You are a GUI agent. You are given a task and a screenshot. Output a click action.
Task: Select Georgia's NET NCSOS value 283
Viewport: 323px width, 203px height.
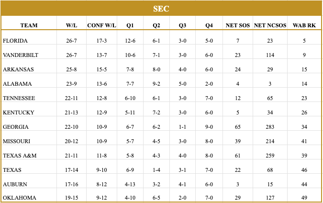tap(270, 127)
